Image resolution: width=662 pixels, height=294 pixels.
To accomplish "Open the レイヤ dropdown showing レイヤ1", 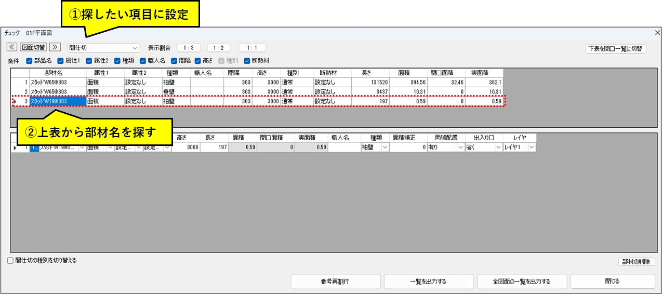I will [x=532, y=148].
